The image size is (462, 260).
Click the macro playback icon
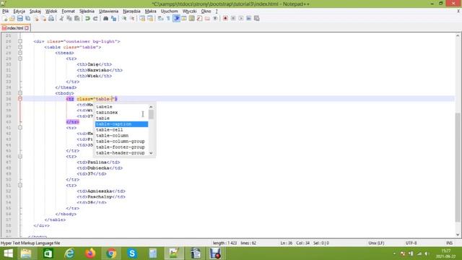point(241,18)
